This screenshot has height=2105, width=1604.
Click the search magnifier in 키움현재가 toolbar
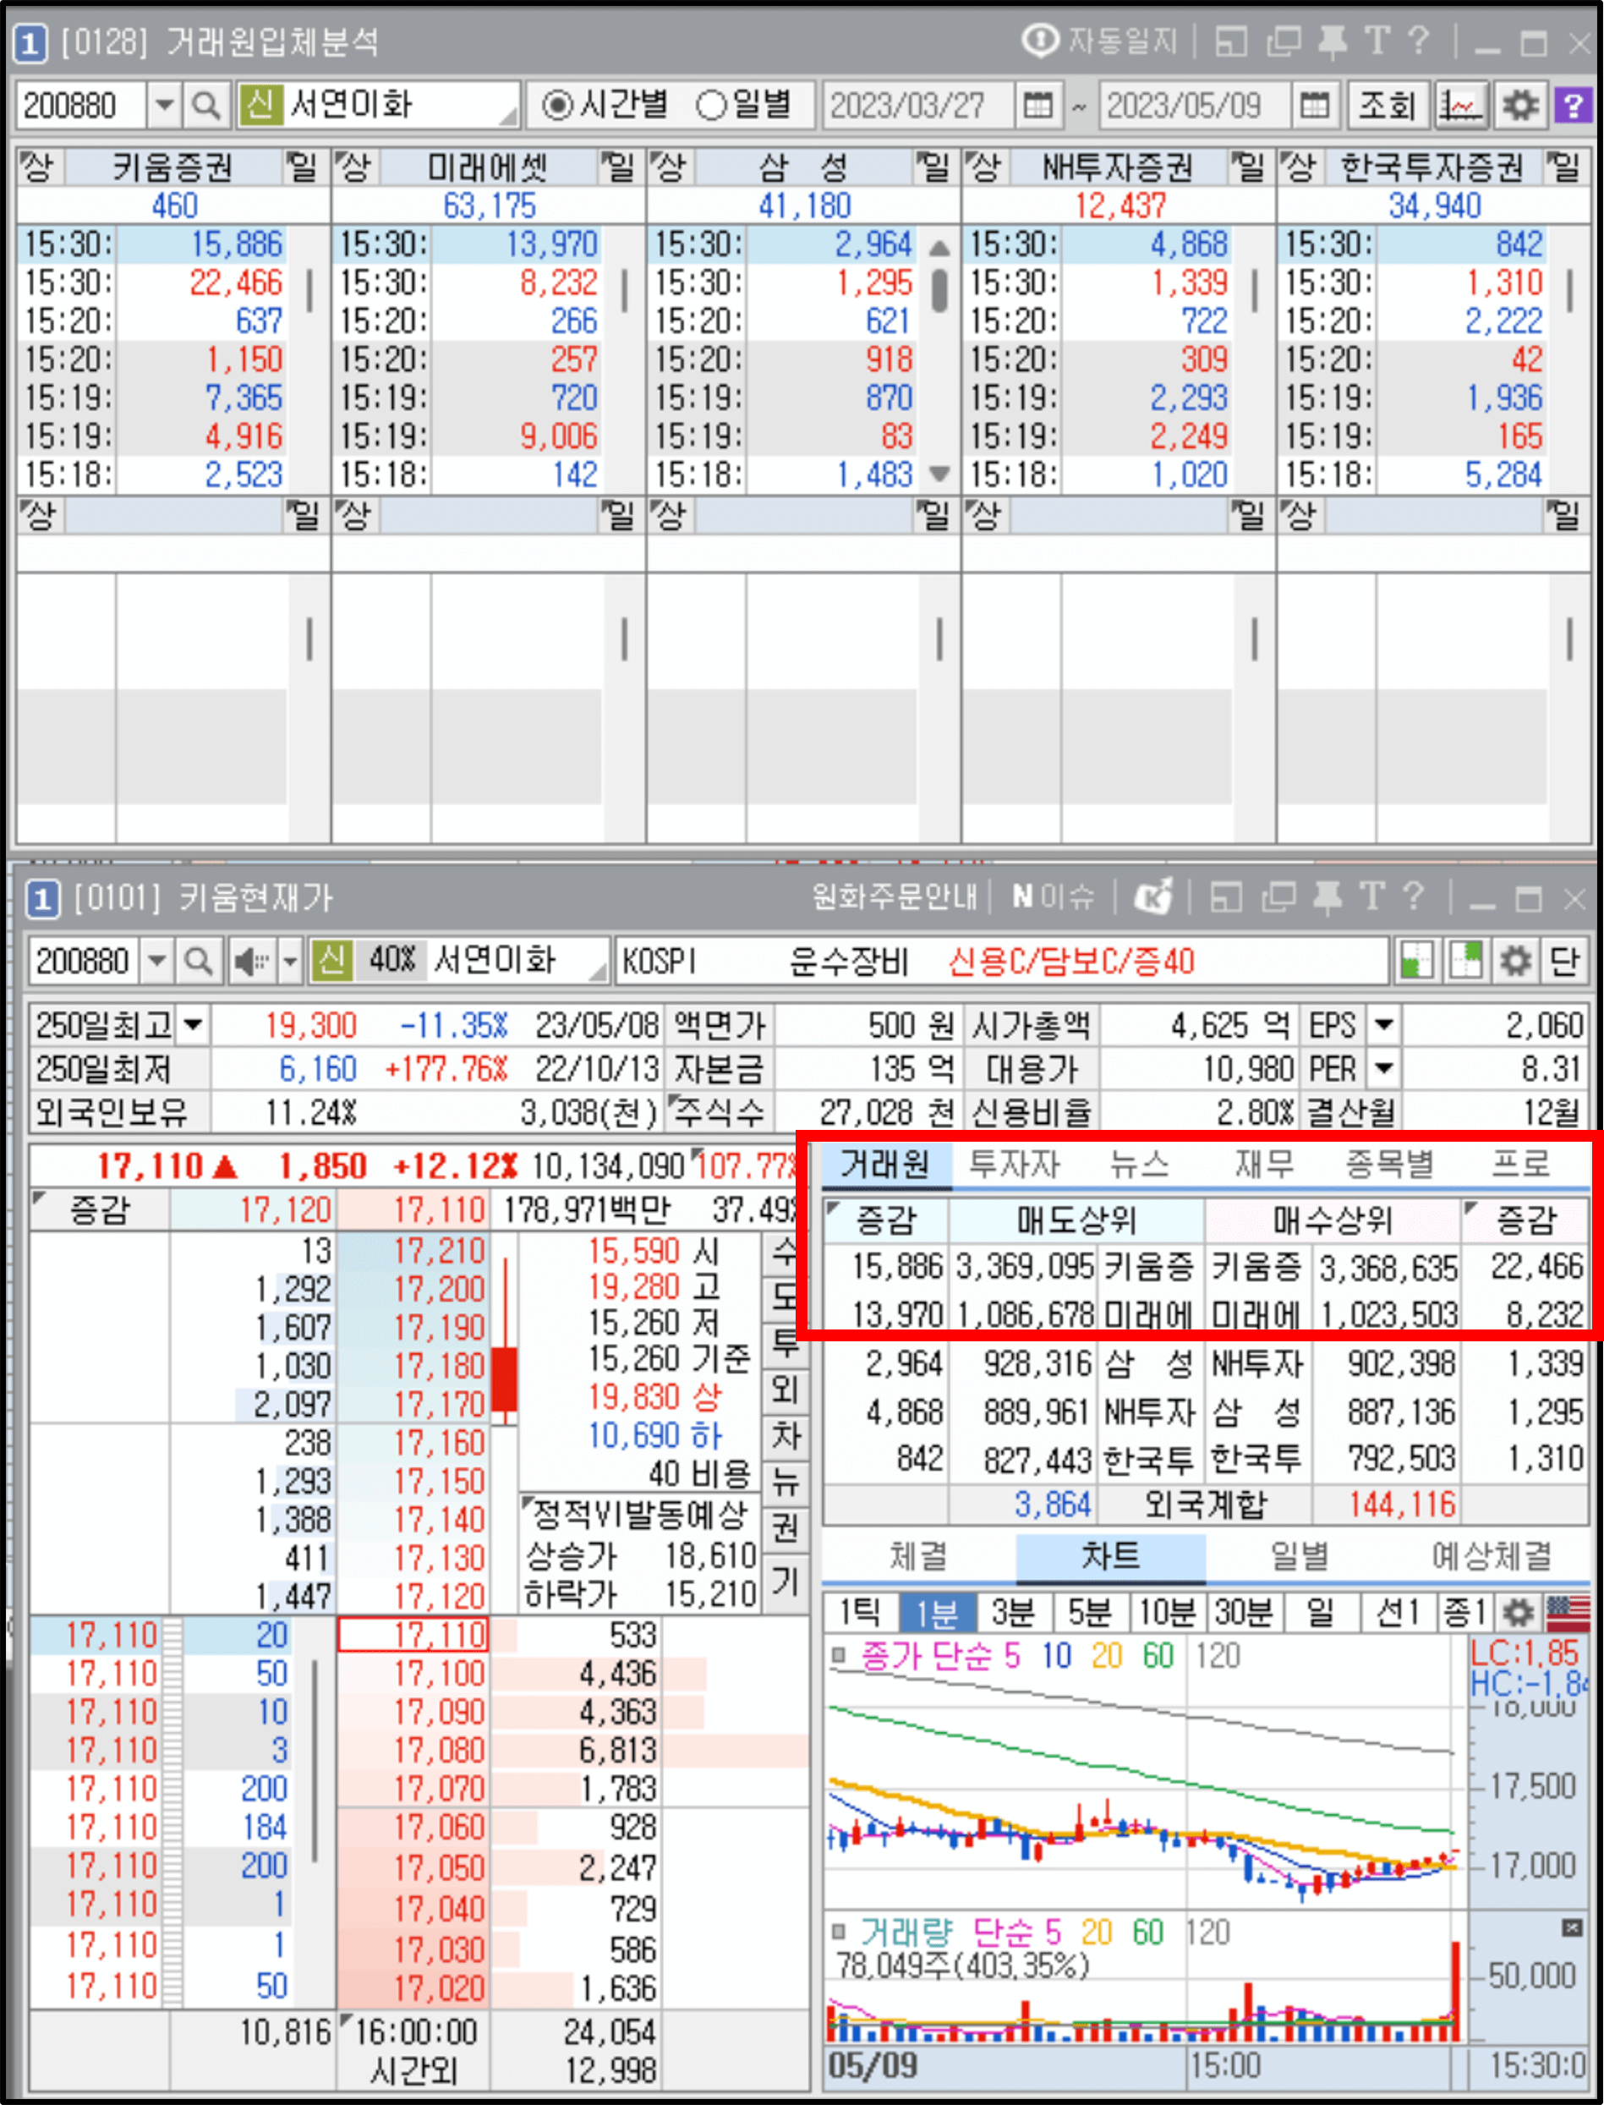pyautogui.click(x=199, y=961)
